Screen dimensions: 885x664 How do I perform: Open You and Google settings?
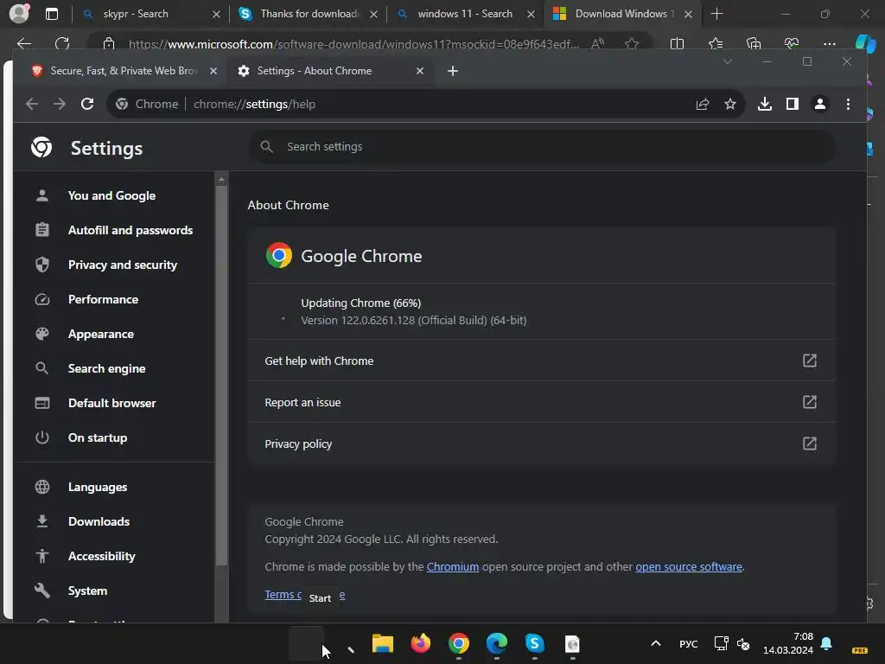click(111, 195)
